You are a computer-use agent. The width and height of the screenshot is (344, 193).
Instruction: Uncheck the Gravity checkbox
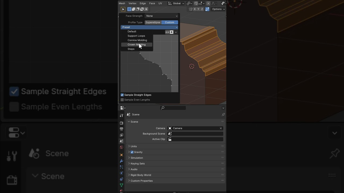coord(132,152)
